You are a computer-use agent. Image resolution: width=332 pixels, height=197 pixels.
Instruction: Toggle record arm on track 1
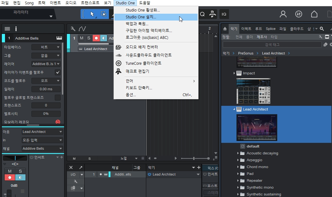point(96,38)
